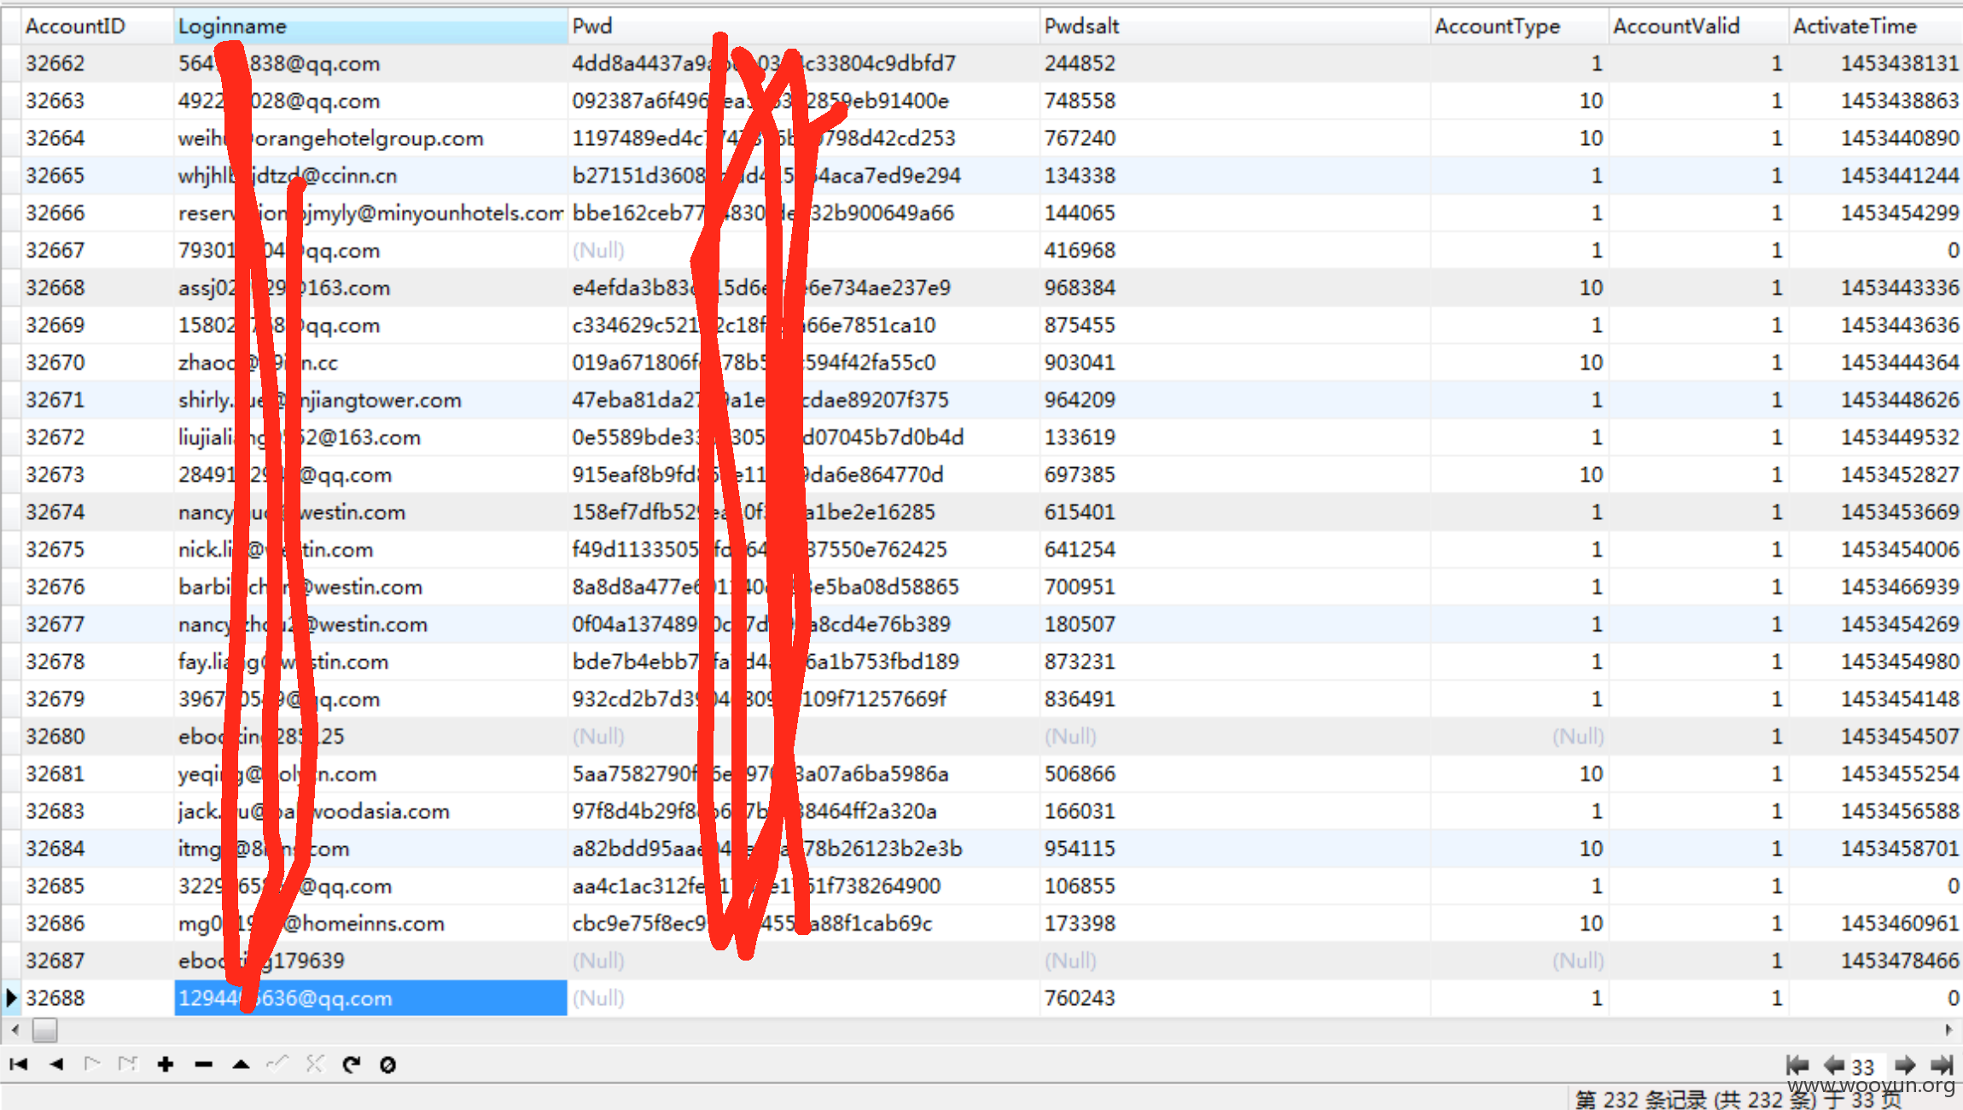The height and width of the screenshot is (1110, 1963).
Task: Select ActivateTime cell 1453478466
Action: pyautogui.click(x=1875, y=961)
